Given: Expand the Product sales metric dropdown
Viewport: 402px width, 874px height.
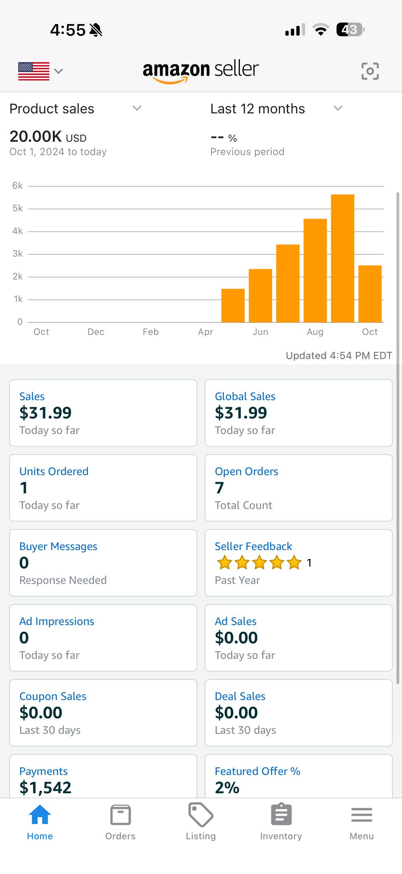Looking at the screenshot, I should click(137, 108).
